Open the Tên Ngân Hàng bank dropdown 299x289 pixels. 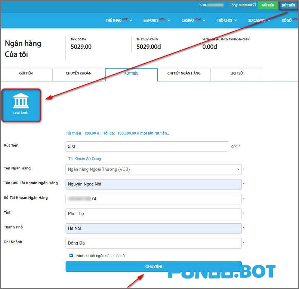point(153,169)
